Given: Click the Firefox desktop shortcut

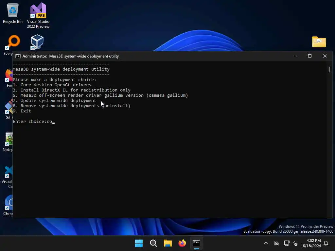Looking at the screenshot, I should [x=9, y=78].
